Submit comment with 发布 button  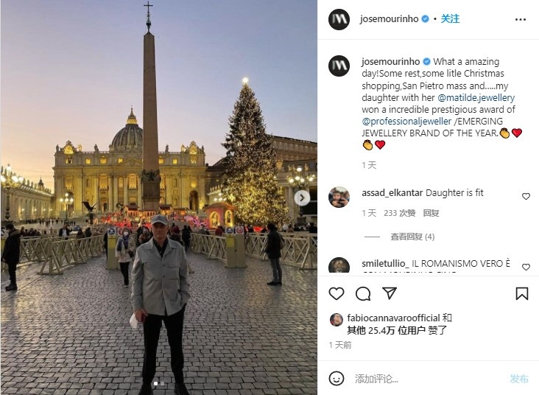coord(519,379)
